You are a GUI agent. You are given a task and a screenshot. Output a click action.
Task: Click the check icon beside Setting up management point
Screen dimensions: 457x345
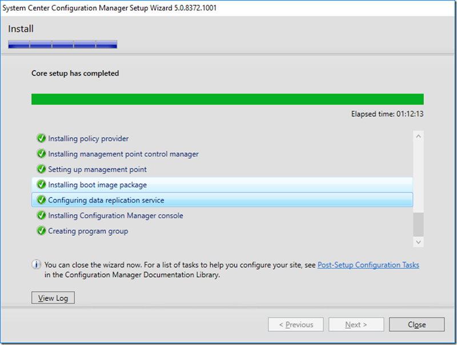coord(41,169)
